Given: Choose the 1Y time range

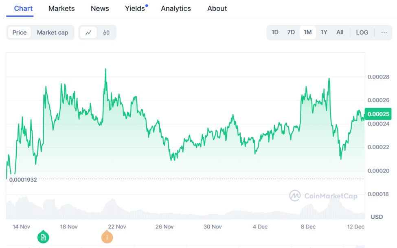Looking at the screenshot, I should click(x=324, y=33).
